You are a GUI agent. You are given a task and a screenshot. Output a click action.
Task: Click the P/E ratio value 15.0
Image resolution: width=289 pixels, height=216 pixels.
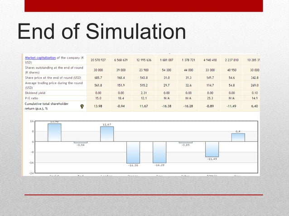[x=98, y=99]
